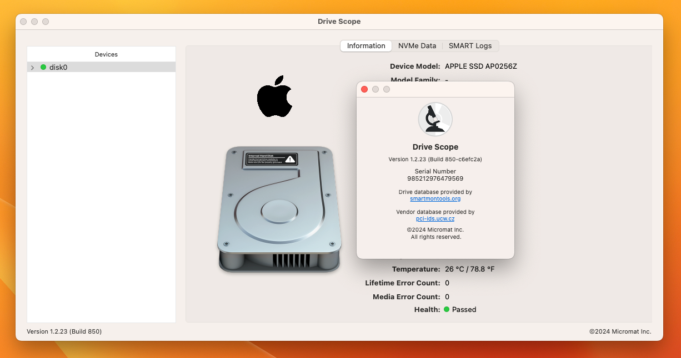Viewport: 681px width, 358px height.
Task: Click the Media Error Count label
Action: click(x=407, y=296)
